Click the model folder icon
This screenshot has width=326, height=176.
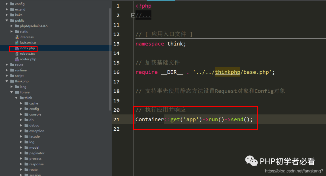[x=26, y=147]
